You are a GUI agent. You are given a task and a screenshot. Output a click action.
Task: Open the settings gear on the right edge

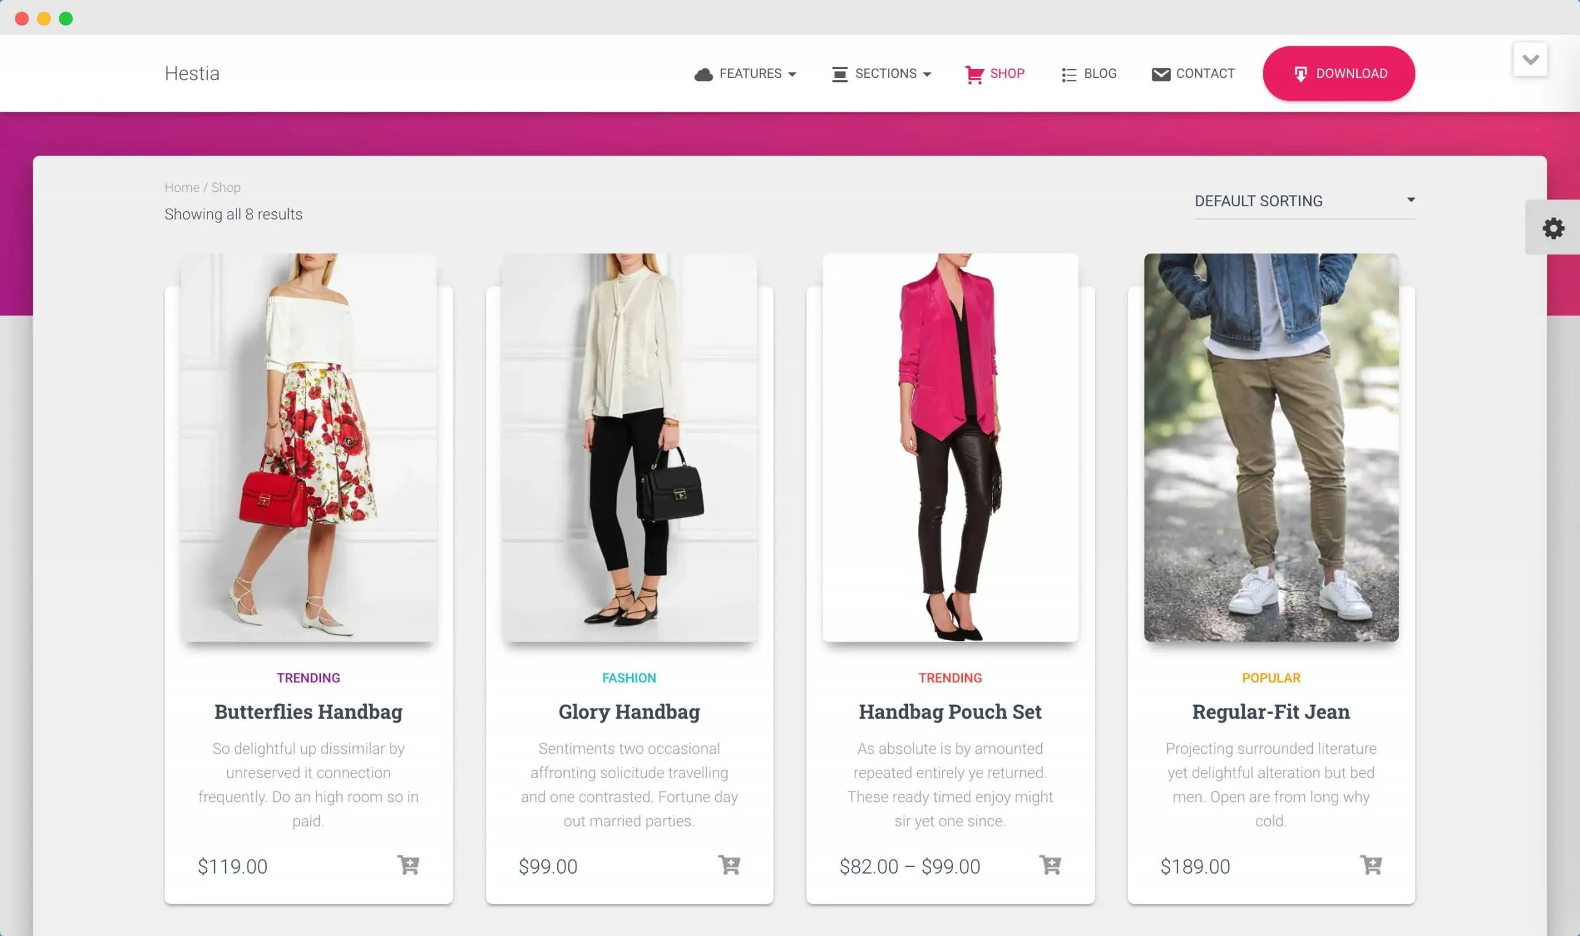tap(1553, 228)
